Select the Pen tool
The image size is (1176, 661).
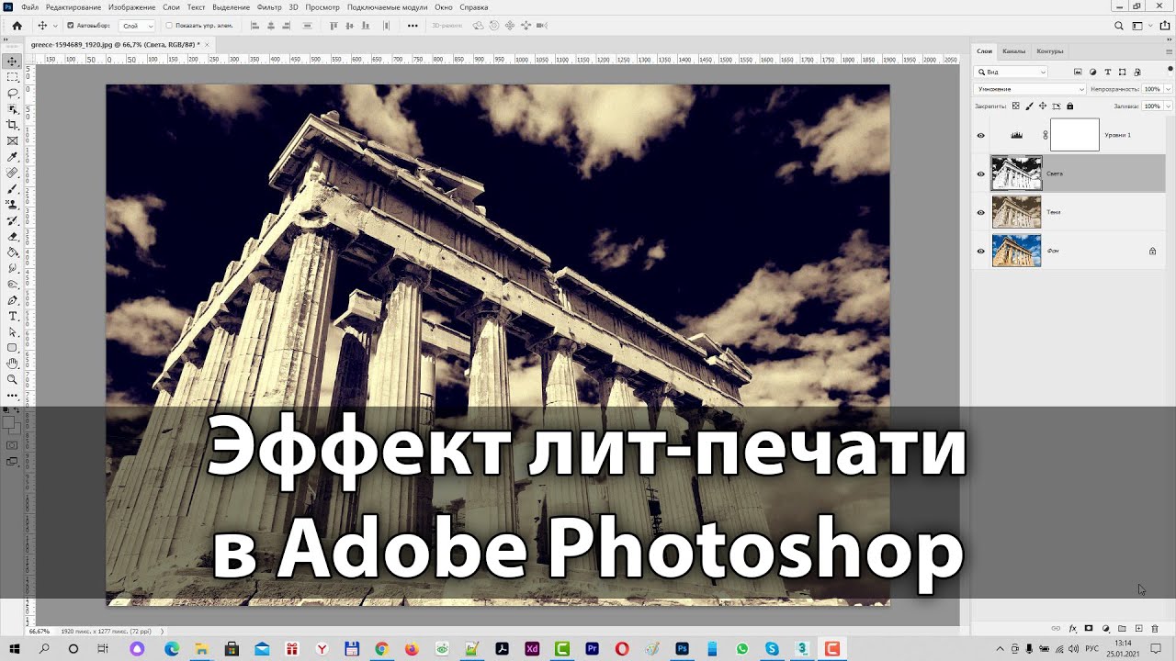coord(12,300)
